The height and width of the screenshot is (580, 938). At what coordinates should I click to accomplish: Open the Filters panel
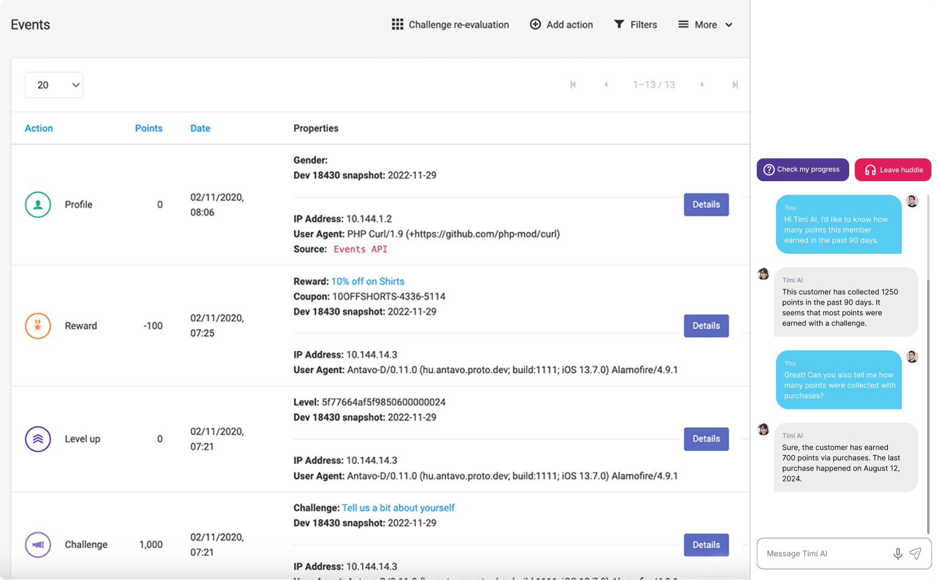635,25
